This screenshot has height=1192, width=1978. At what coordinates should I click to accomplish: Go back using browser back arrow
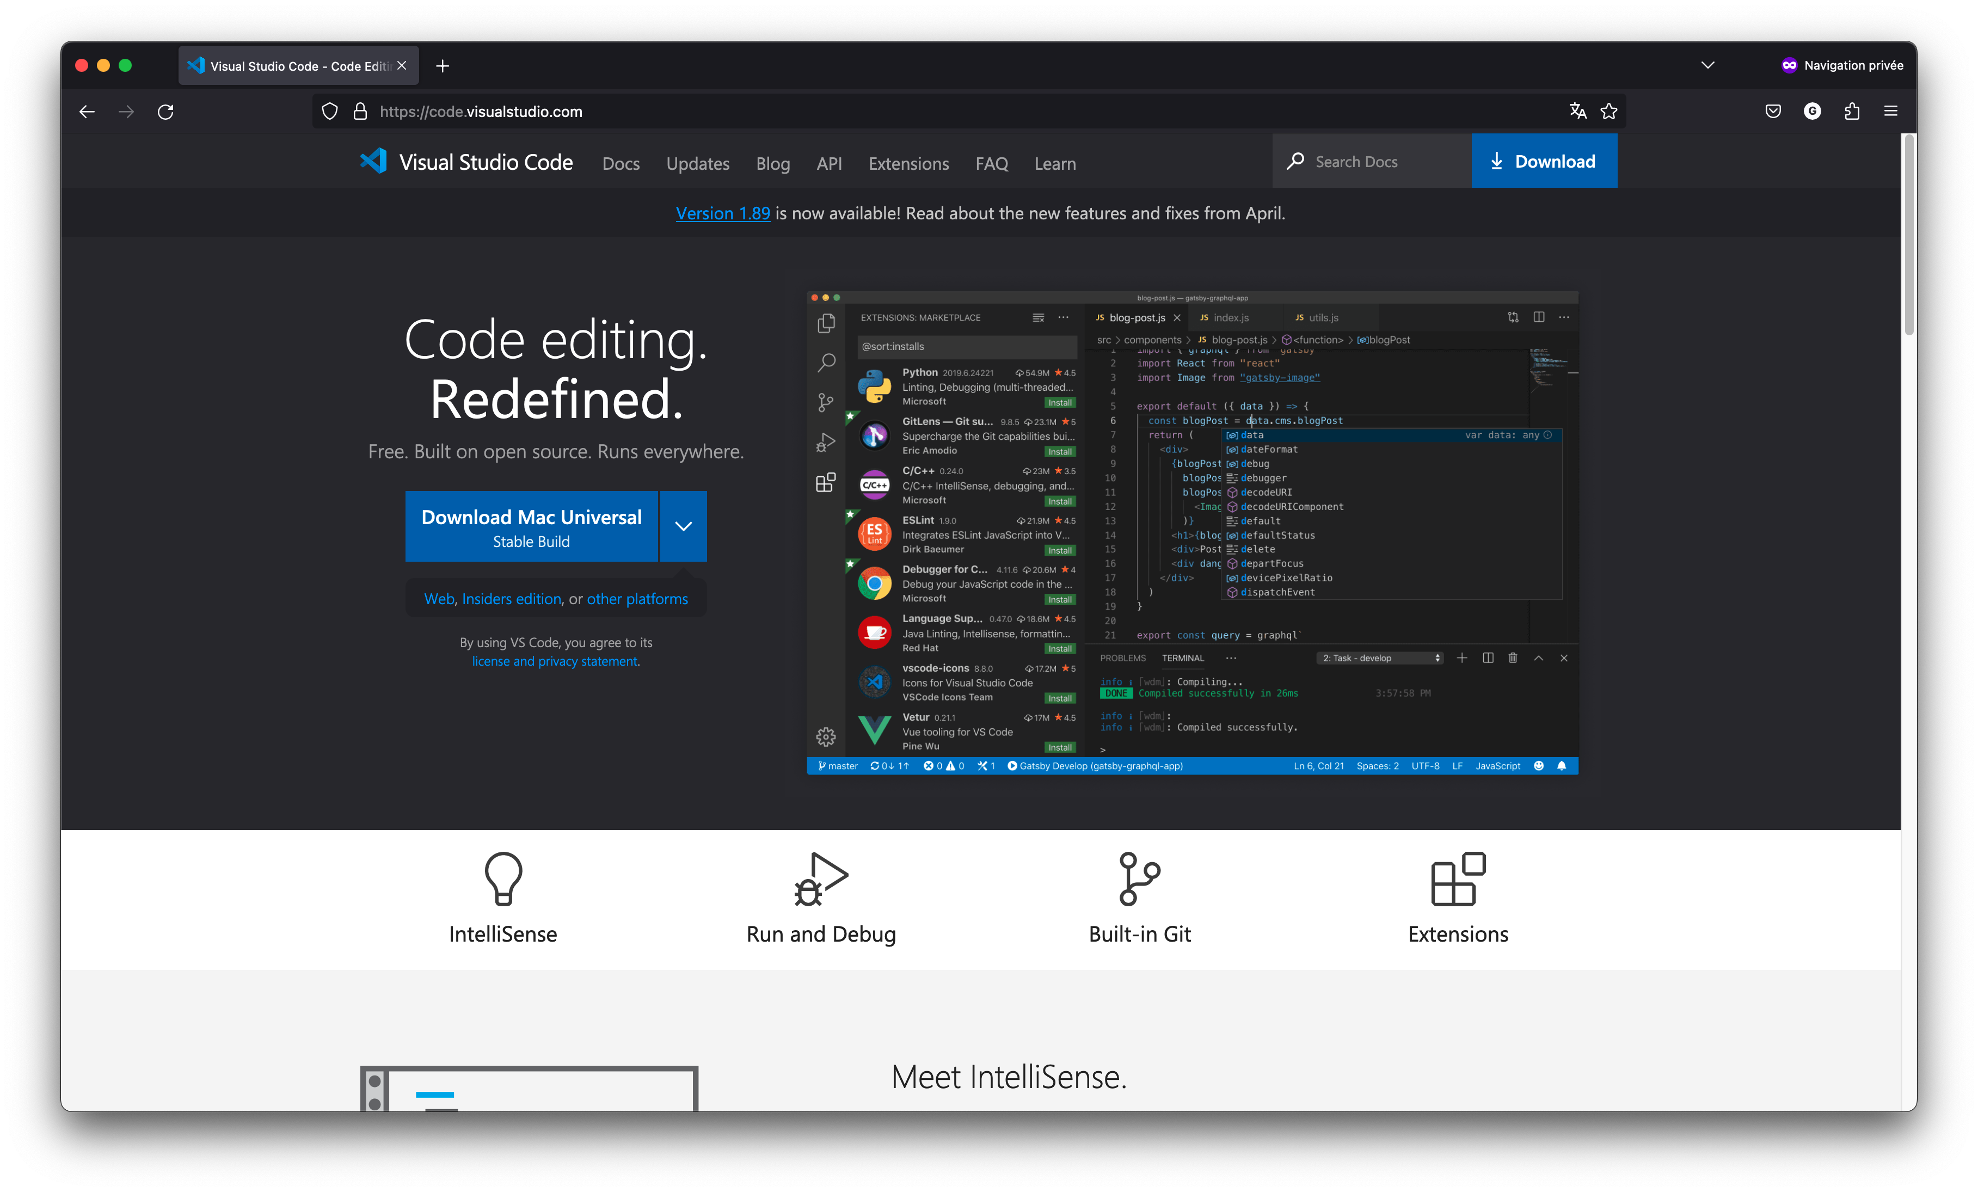pyautogui.click(x=87, y=112)
